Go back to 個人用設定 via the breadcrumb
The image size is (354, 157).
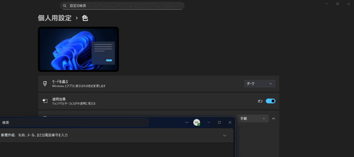point(55,18)
